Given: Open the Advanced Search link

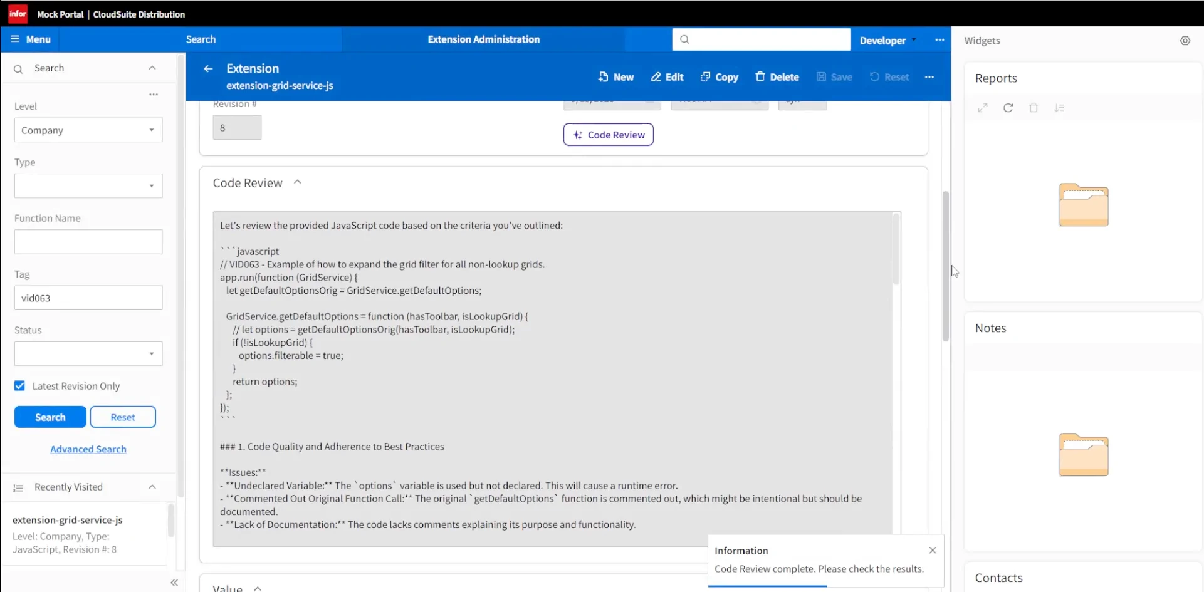Looking at the screenshot, I should (x=88, y=449).
